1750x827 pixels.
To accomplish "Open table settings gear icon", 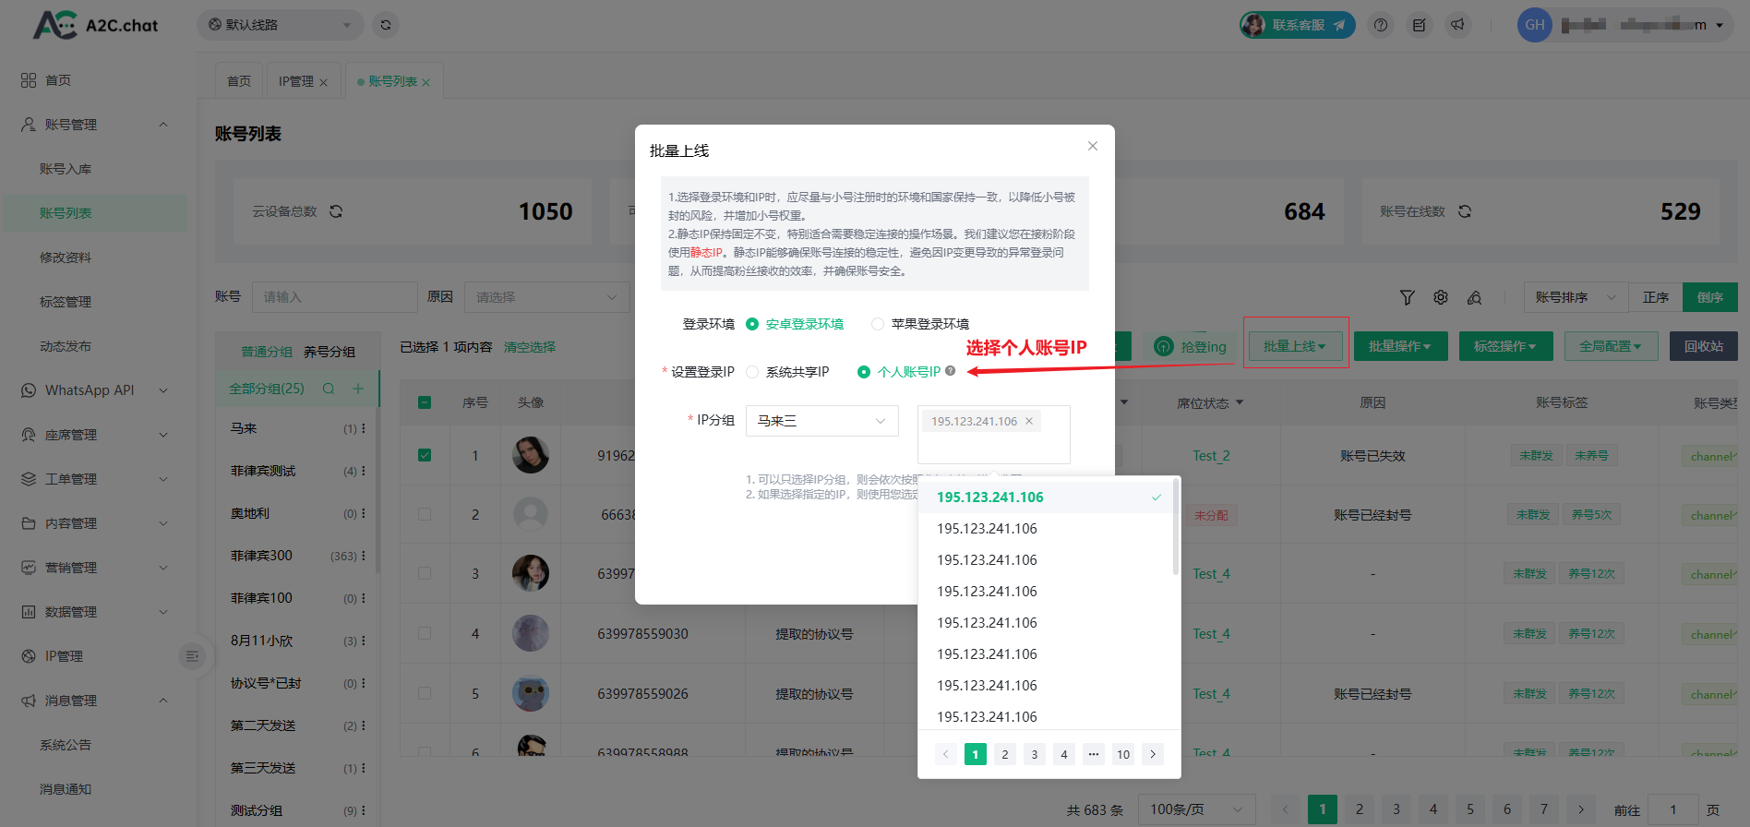I will (1441, 297).
